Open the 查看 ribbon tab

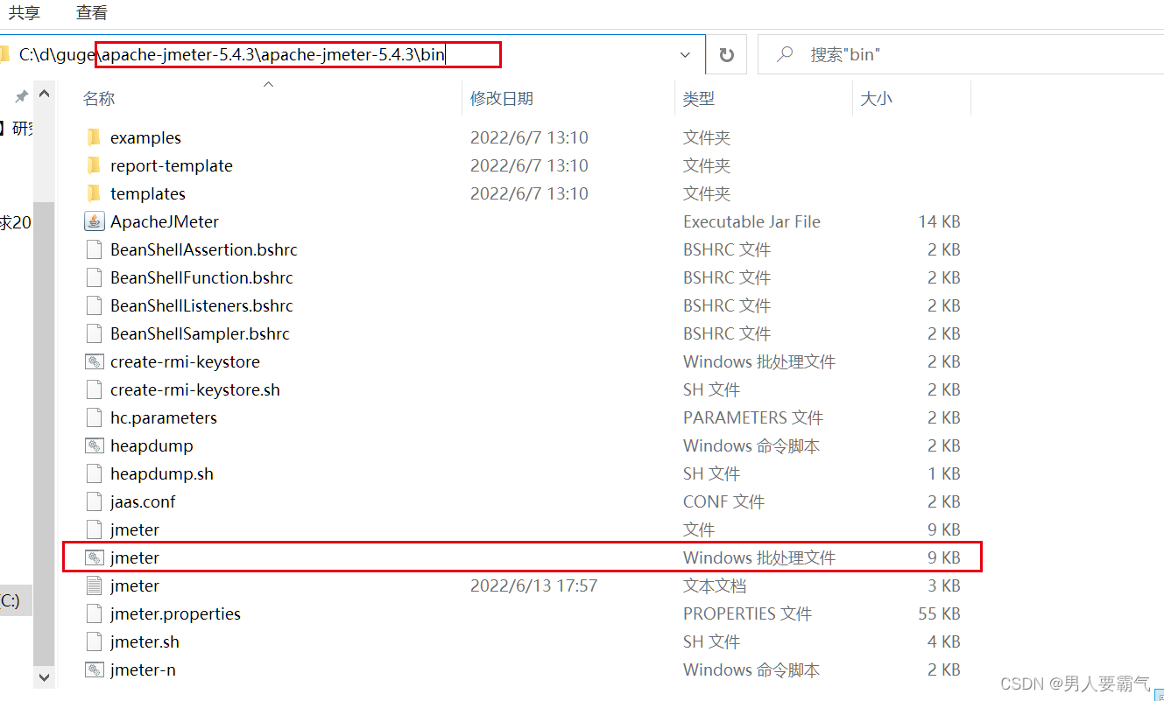(92, 12)
